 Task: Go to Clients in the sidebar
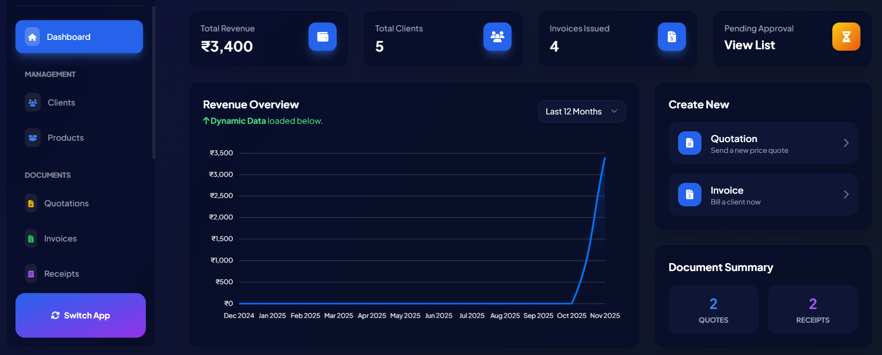(79, 103)
